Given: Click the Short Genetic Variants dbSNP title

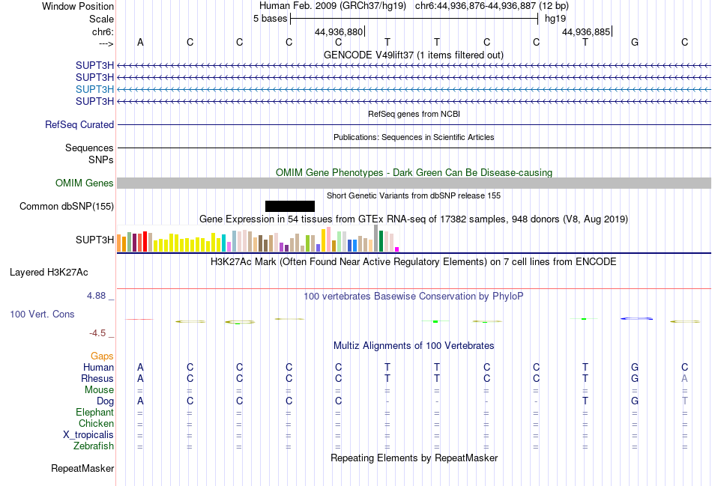Looking at the screenshot, I should 414,195.
